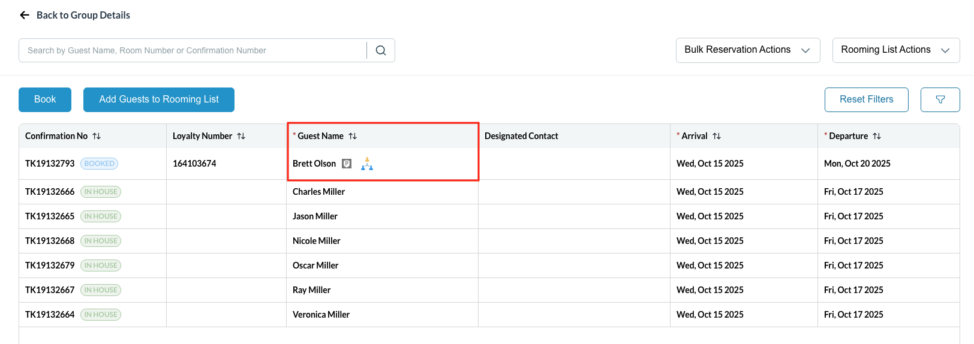Select Charles Miller guest name

pos(318,192)
